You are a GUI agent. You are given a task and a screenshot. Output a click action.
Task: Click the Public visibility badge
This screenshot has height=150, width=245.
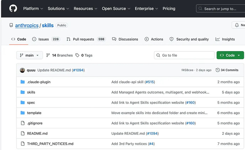[x=62, y=25]
